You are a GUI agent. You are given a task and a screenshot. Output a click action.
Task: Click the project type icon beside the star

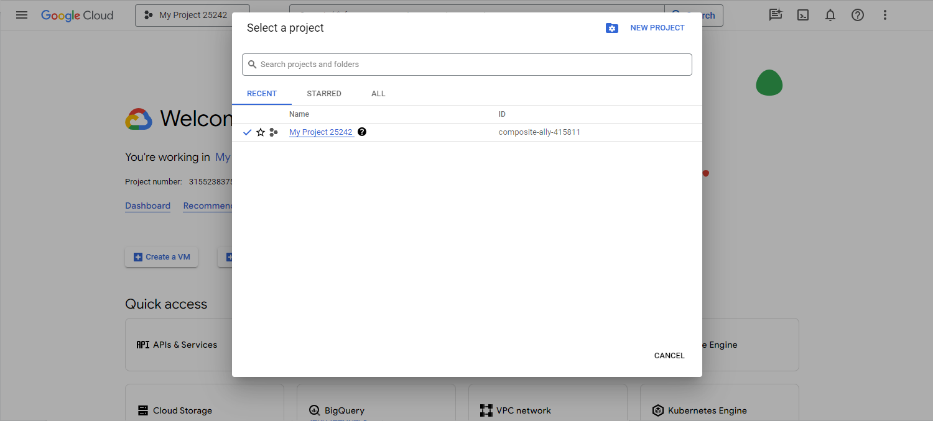click(274, 132)
